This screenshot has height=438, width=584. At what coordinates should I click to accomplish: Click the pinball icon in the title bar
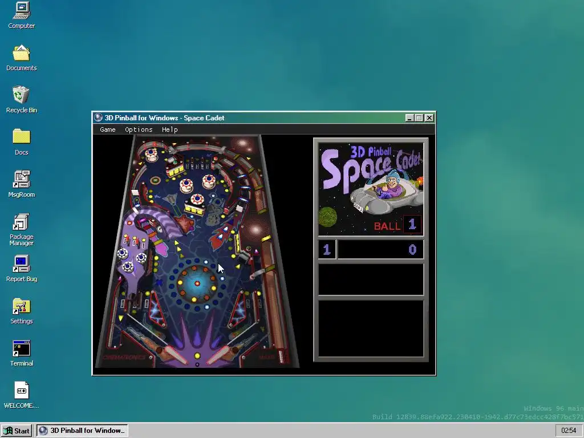(98, 117)
